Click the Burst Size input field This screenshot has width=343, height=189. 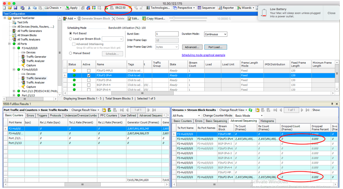pyautogui.click(x=167, y=34)
